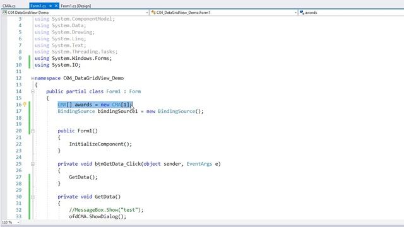Click the highlighted 'awards' field declaration
This screenshot has width=404, height=227.
pyautogui.click(x=95, y=105)
